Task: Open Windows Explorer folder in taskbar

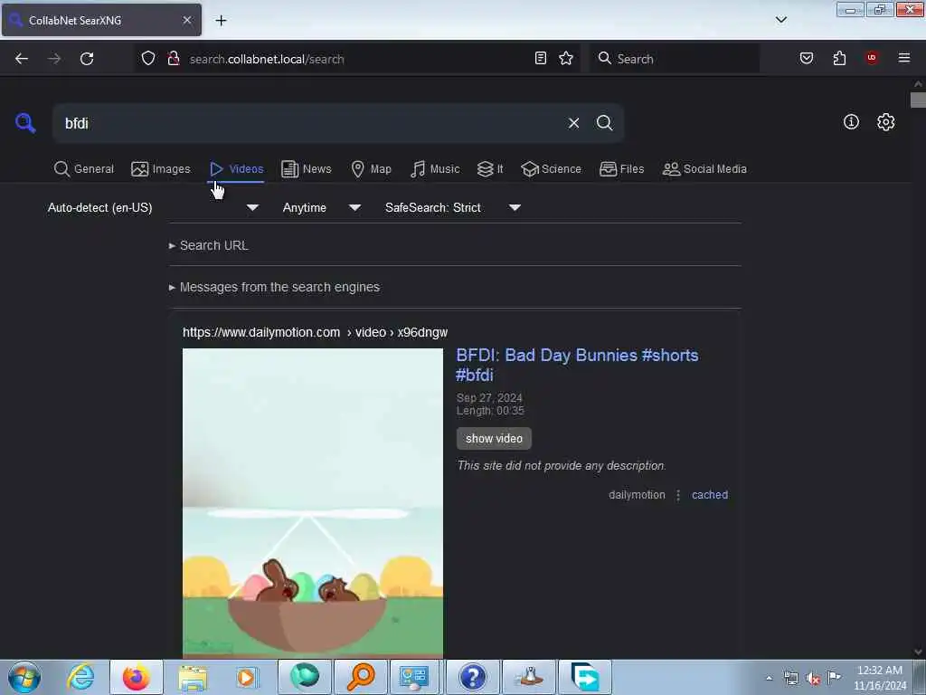Action: [x=193, y=677]
